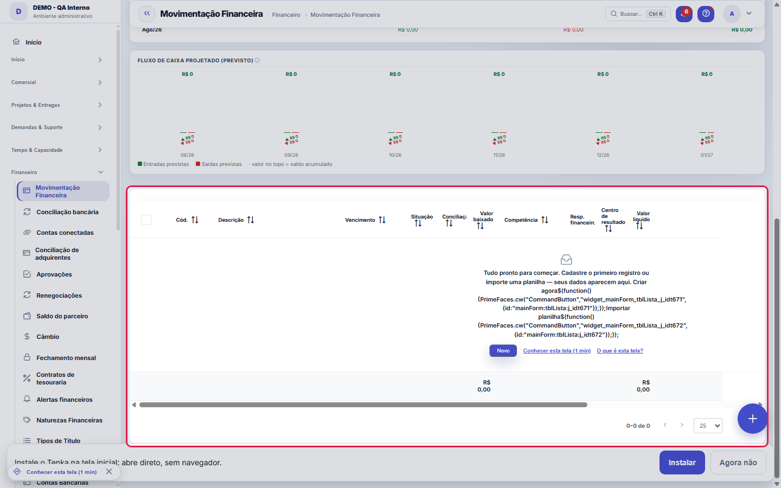
Task: Click the Buscar search field in the header
Action: 638,14
